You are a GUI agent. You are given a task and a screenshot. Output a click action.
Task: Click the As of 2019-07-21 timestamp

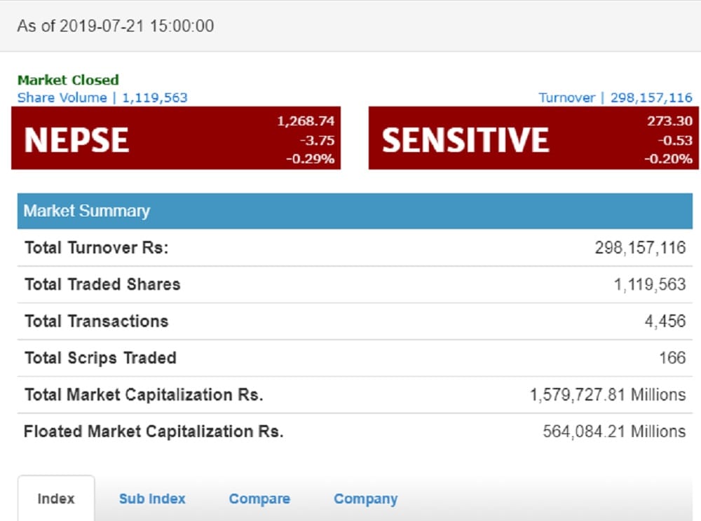pyautogui.click(x=116, y=26)
